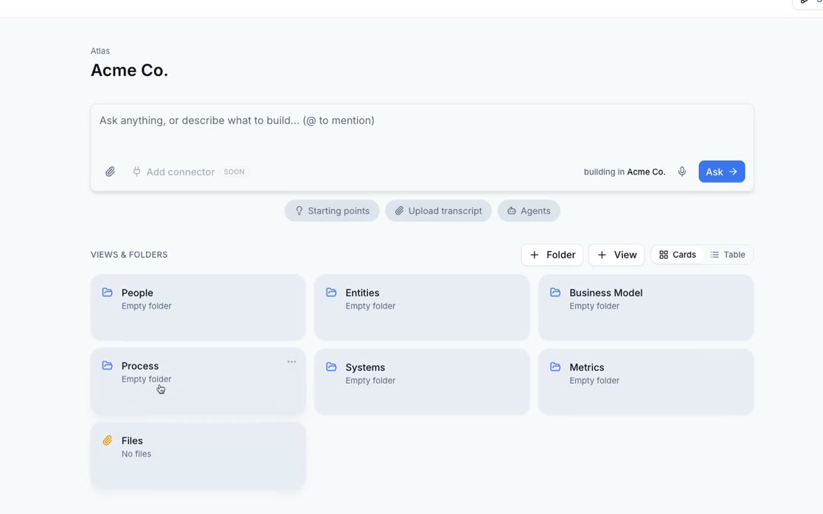Screen dimensions: 823x514
Task: Click the Process folder icon
Action: click(108, 366)
